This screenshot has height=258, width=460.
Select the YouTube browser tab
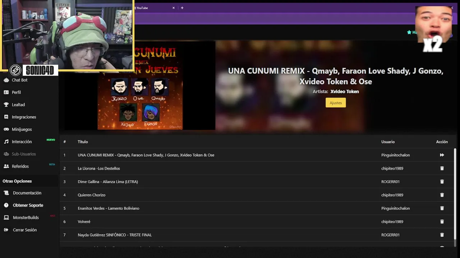pos(155,8)
